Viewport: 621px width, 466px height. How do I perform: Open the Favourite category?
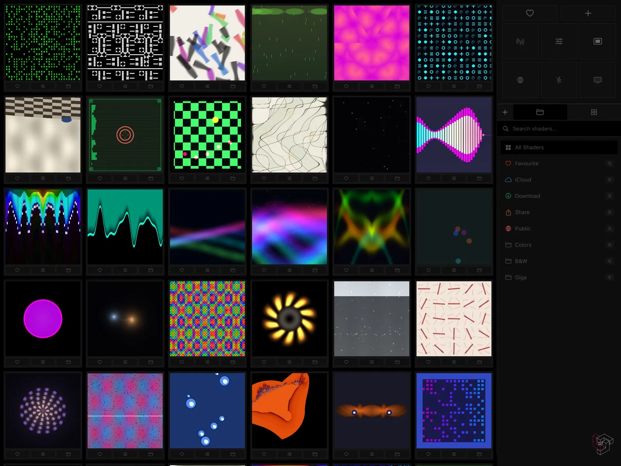point(559,163)
